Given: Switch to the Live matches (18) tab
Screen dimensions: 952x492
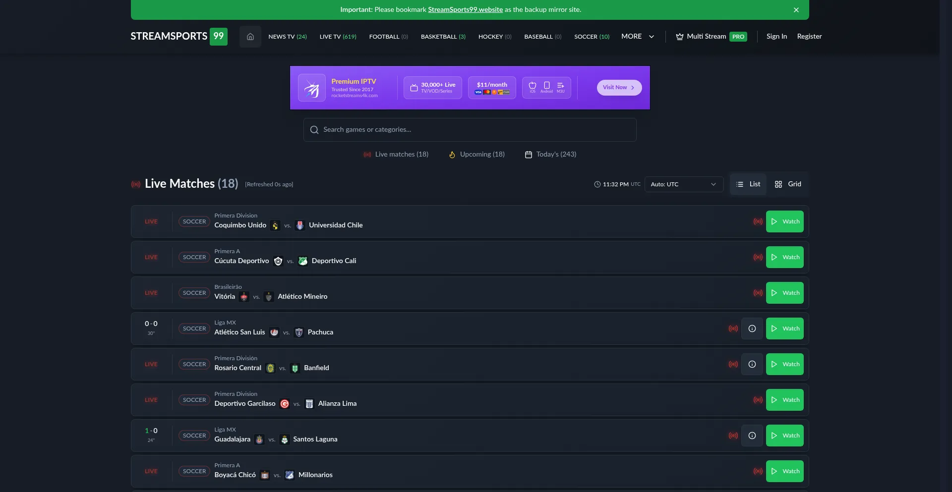Looking at the screenshot, I should (x=396, y=155).
